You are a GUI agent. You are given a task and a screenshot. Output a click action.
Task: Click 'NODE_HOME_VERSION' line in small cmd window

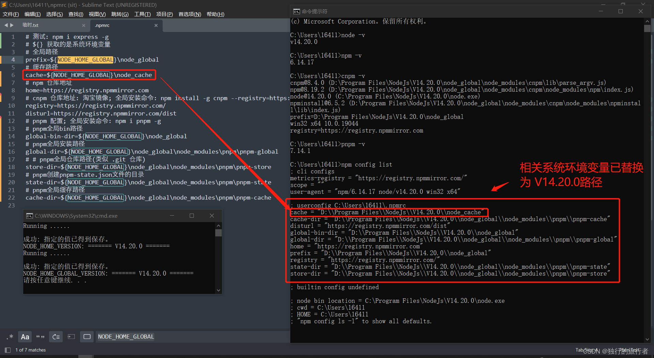[96, 246]
